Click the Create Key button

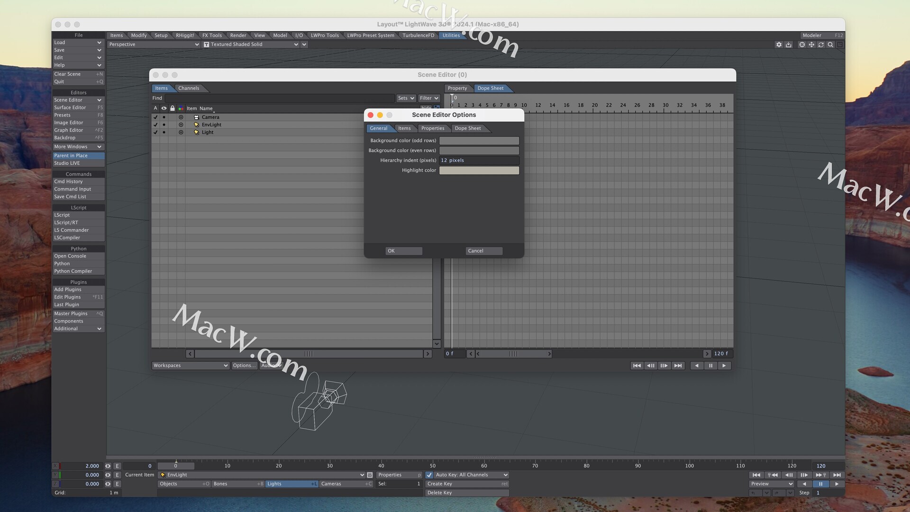point(467,484)
